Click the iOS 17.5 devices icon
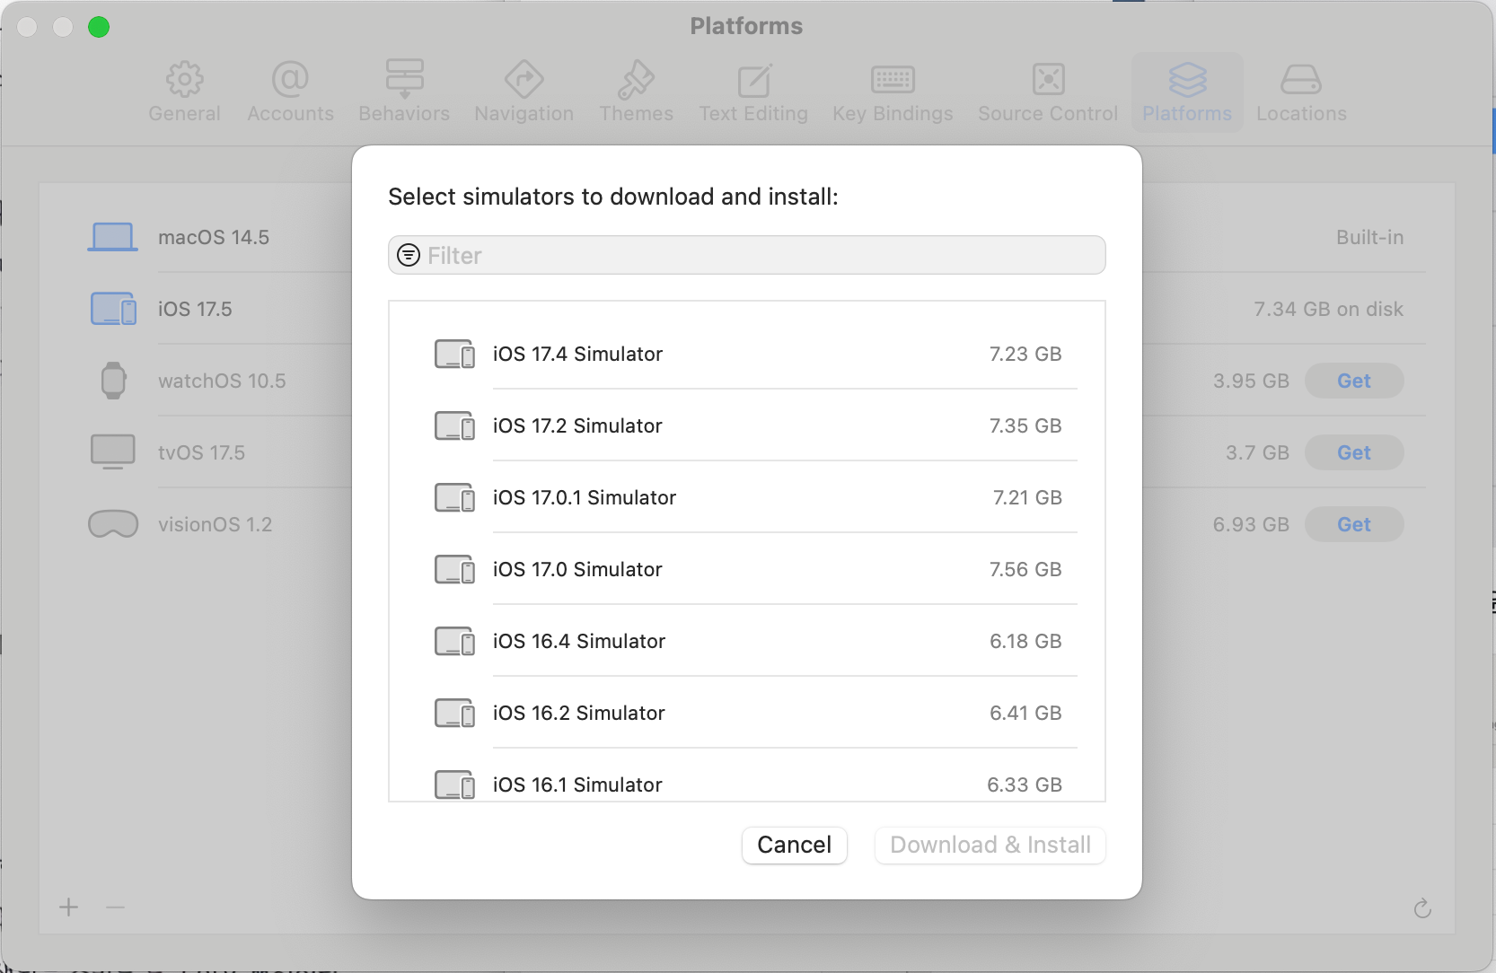Image resolution: width=1496 pixels, height=973 pixels. tap(113, 309)
